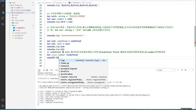This screenshot has width=196, height=110.
Task: Collapse the 01_TypeScript folder
Action: point(9,5)
